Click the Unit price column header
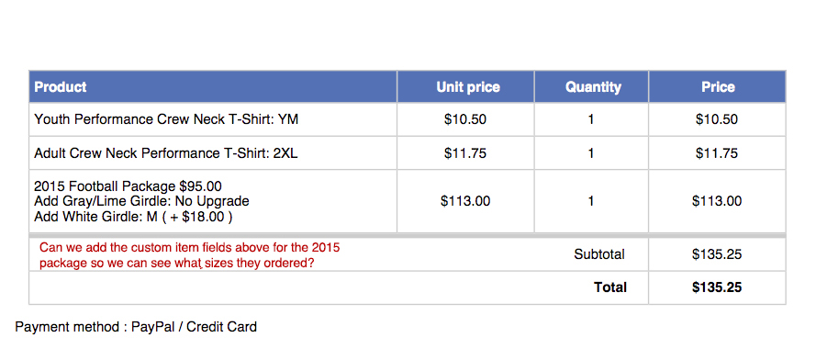The width and height of the screenshot is (816, 360). tap(468, 87)
